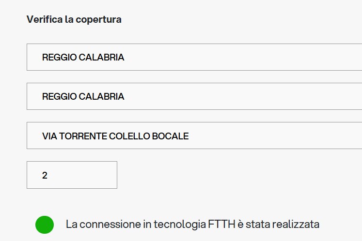This screenshot has width=362, height=241.
Task: Click the digit "2" in the number field
Action: [45, 175]
